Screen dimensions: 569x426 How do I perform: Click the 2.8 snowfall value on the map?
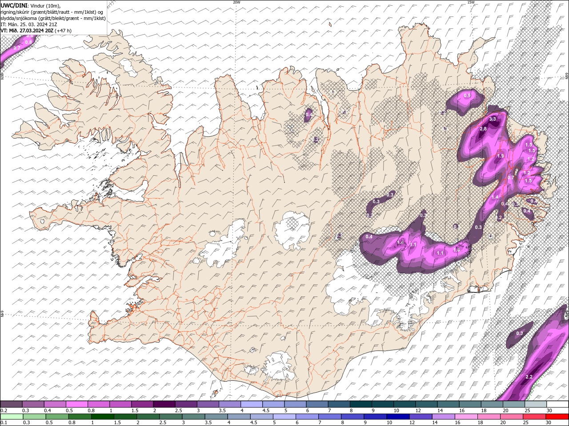(484, 129)
